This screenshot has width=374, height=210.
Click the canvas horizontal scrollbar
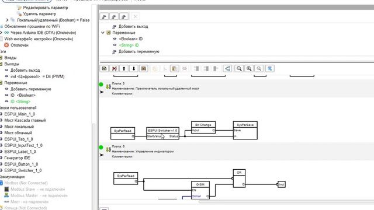286,202
